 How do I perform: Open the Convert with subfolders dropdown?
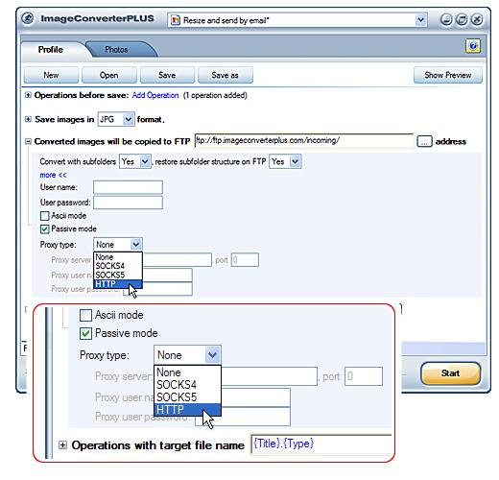[145, 161]
